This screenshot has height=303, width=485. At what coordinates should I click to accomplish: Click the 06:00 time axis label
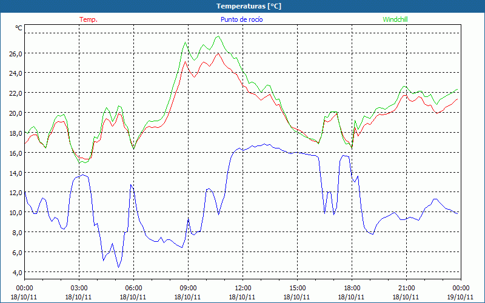click(x=133, y=288)
